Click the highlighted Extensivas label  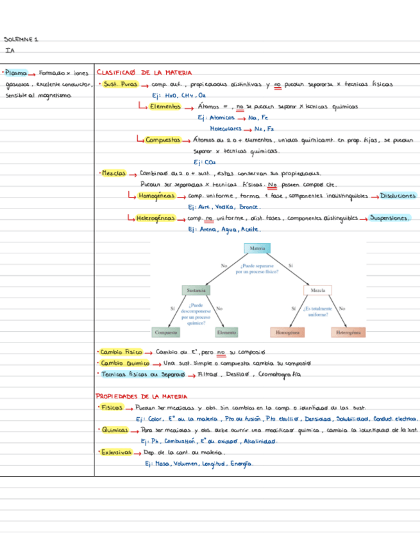click(x=116, y=452)
